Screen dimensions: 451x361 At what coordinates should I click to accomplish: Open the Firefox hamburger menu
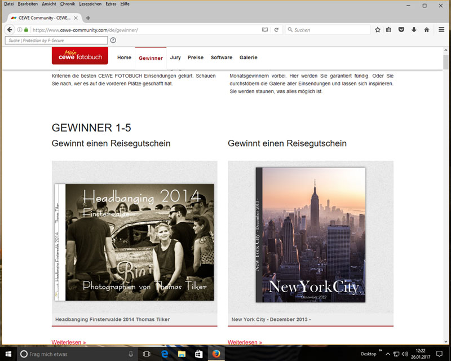click(441, 29)
